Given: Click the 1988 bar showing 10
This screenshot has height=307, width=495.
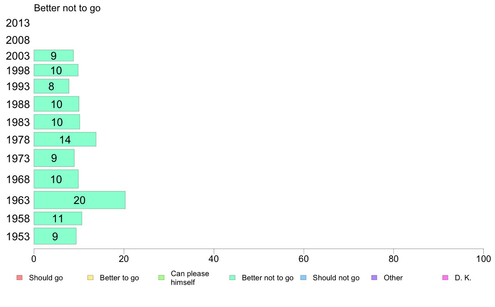Looking at the screenshot, I should point(57,104).
